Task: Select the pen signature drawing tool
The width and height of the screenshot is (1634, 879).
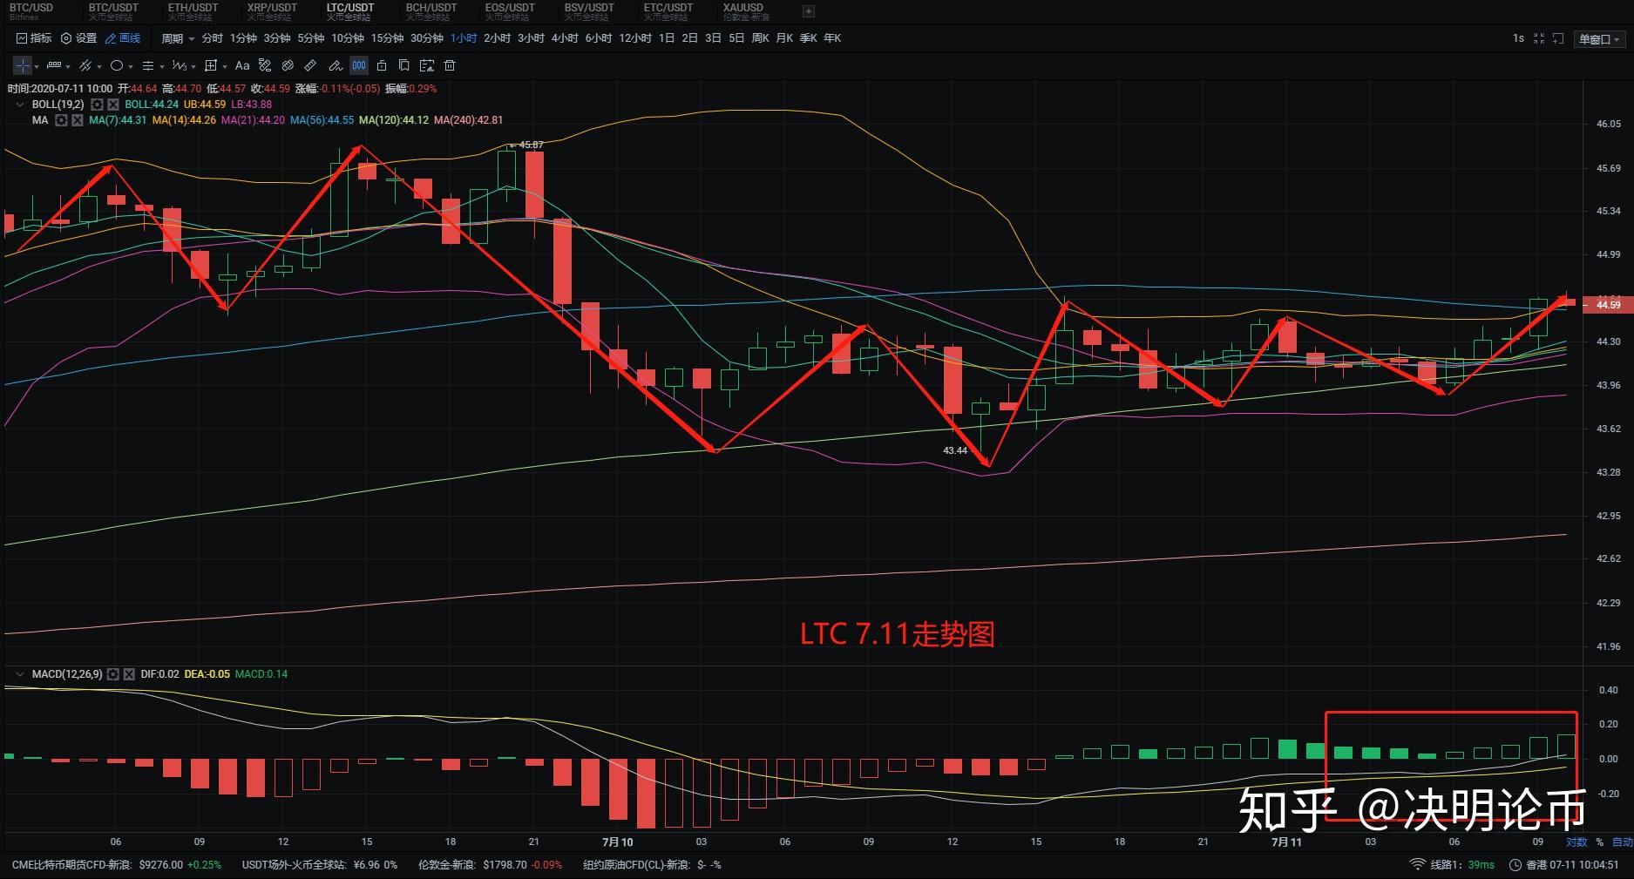Action: point(335,65)
